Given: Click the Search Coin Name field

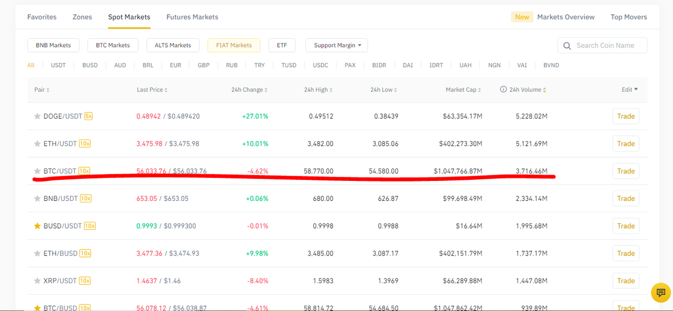Looking at the screenshot, I should (x=603, y=46).
